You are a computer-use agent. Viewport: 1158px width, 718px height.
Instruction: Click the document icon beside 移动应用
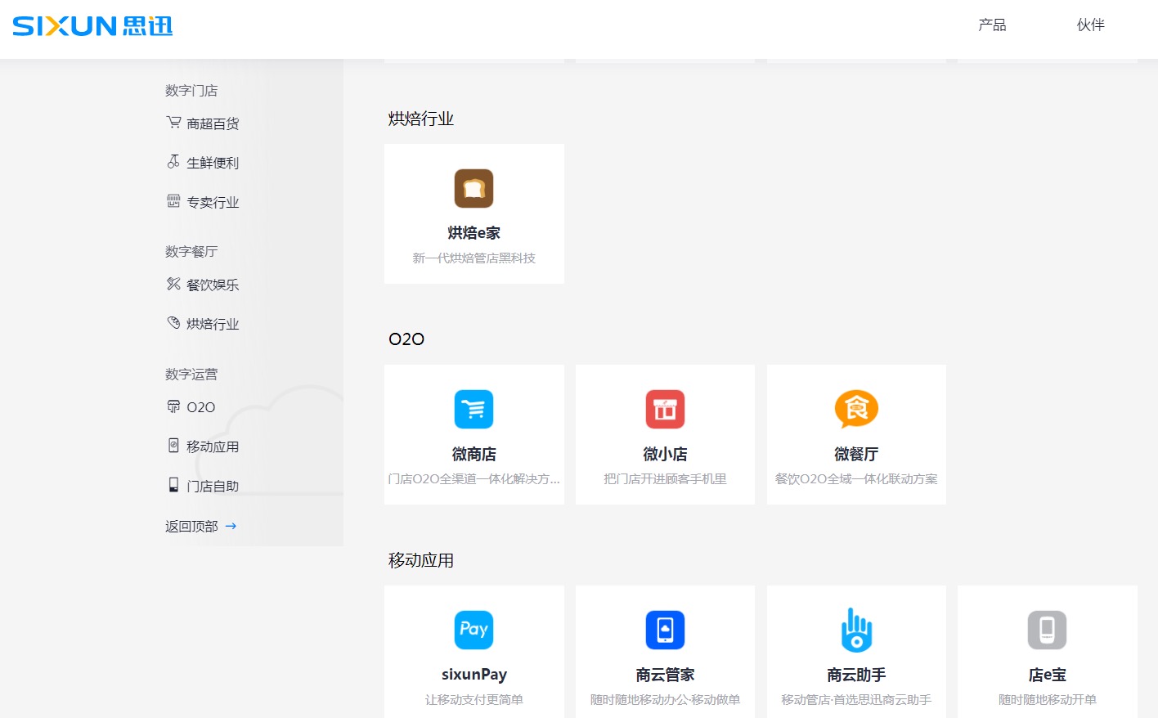[x=173, y=446]
